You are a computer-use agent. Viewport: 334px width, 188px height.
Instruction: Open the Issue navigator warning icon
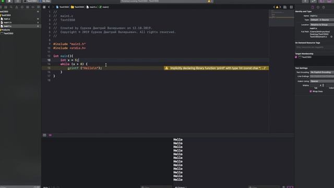(17, 7)
